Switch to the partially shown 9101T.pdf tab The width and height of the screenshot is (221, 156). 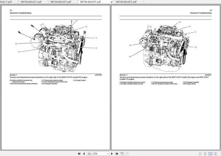[6, 2]
